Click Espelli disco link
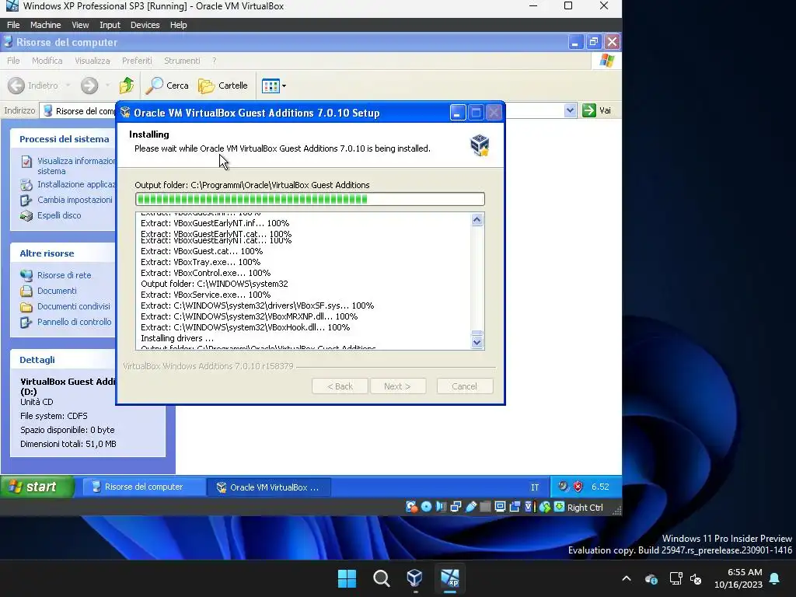The width and height of the screenshot is (796, 597). point(59,215)
